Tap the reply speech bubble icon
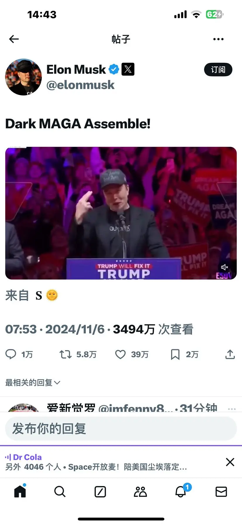Viewport: 242px width, 525px height. pyautogui.click(x=11, y=354)
